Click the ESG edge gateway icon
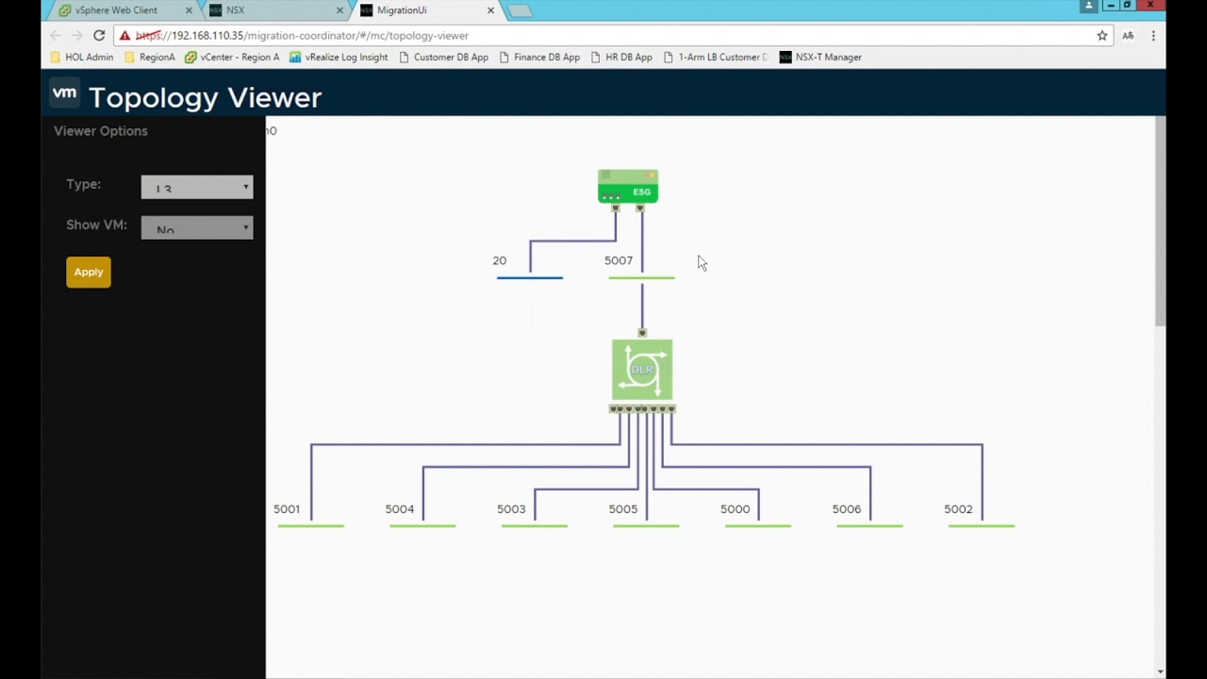 (x=628, y=187)
